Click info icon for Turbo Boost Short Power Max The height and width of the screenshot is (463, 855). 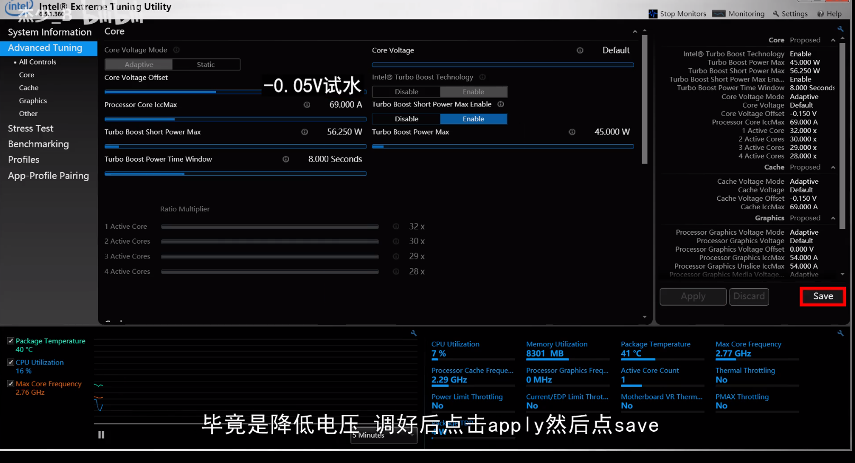point(304,132)
